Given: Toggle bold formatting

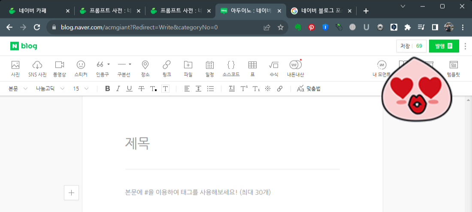Looking at the screenshot, I should point(107,89).
